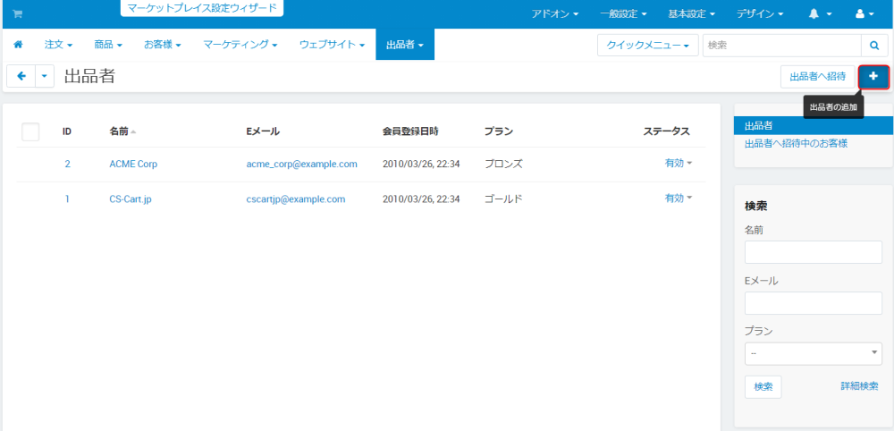Click the 出品者へ招待 button
The image size is (894, 431).
817,77
